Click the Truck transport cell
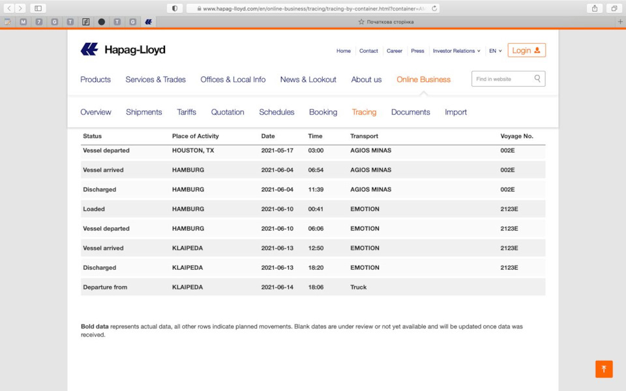This screenshot has width=626, height=391. point(359,287)
